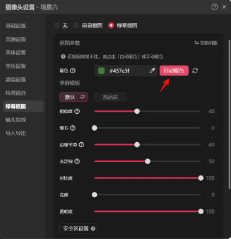Click the 细节 slider handle
This screenshot has height=239, width=231.
point(94,128)
